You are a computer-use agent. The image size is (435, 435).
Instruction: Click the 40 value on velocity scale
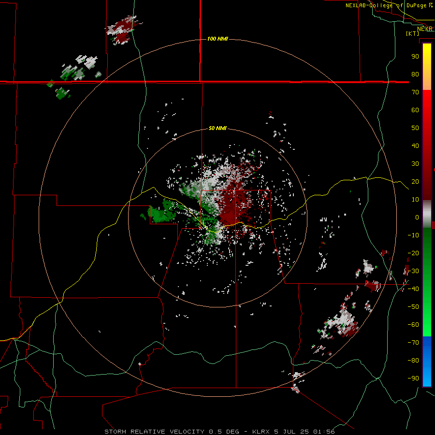(415, 145)
